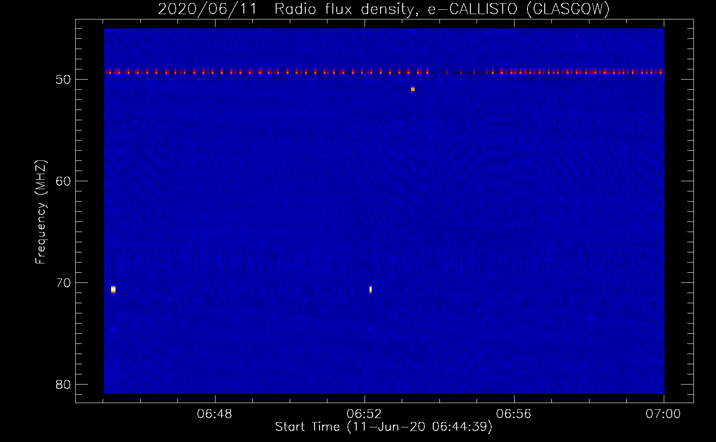Click the 'Start Time (11-Jun-20 06:44:39)' axis label
This screenshot has height=442, width=716.
pyautogui.click(x=384, y=427)
